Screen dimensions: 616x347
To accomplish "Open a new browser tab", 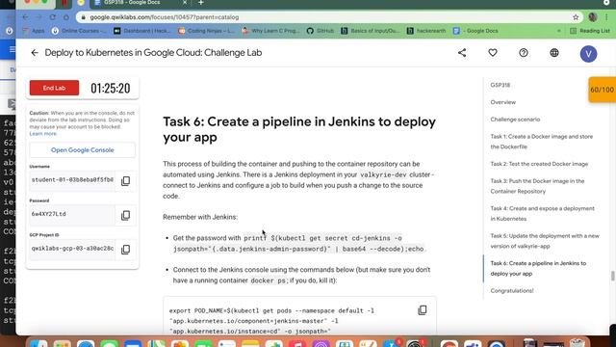I will (x=201, y=3).
